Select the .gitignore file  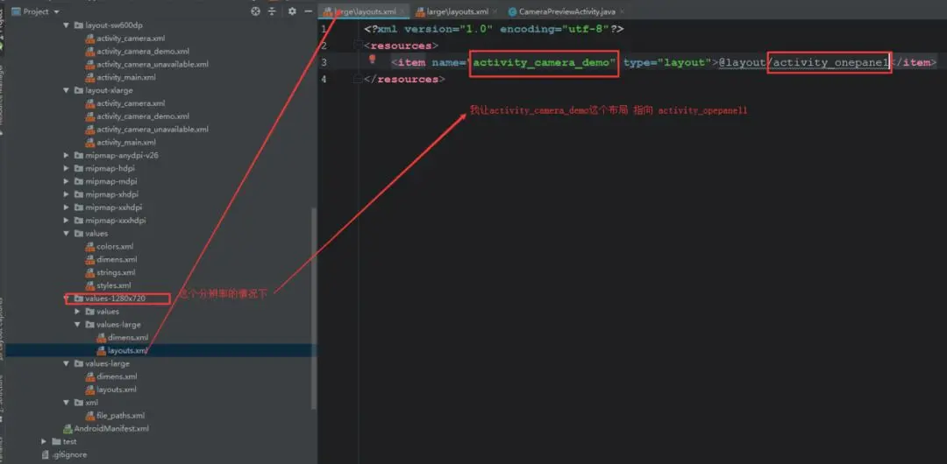(x=69, y=454)
